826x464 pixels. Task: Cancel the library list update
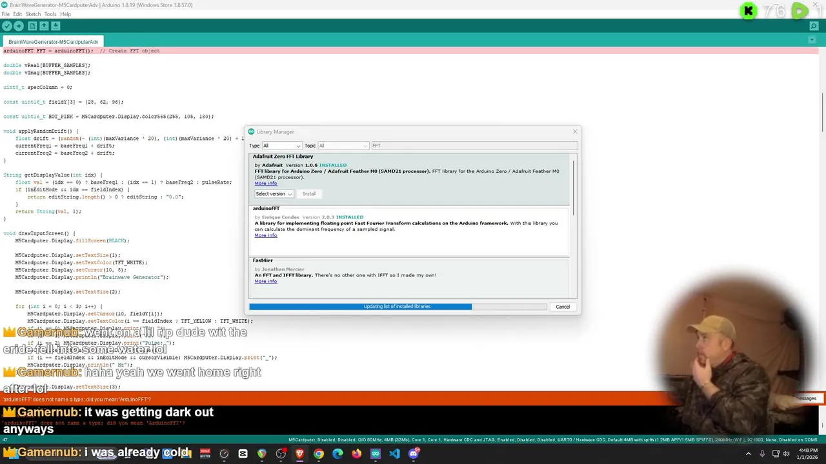(x=563, y=307)
